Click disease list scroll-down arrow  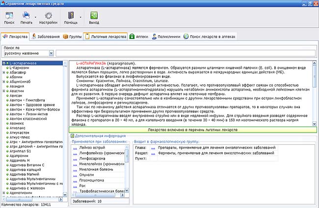[x=127, y=190]
